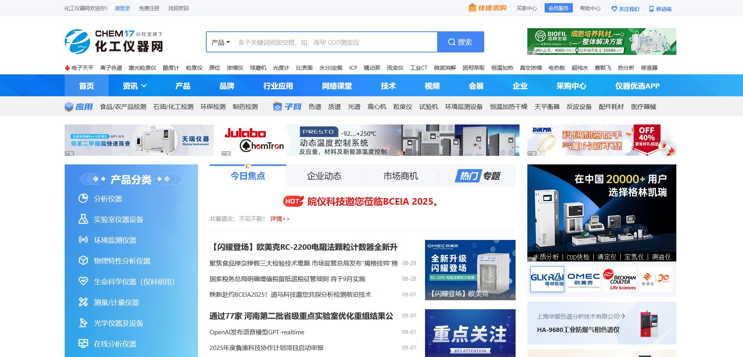743x357 pixels.
Task: Open the 重点关注 image
Action: [x=470, y=333]
